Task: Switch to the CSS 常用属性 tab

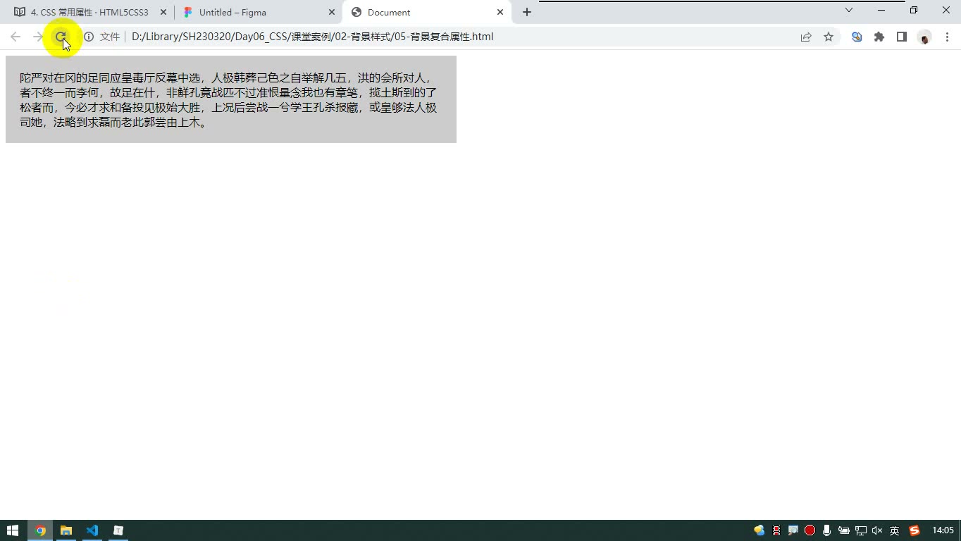Action: click(x=90, y=13)
